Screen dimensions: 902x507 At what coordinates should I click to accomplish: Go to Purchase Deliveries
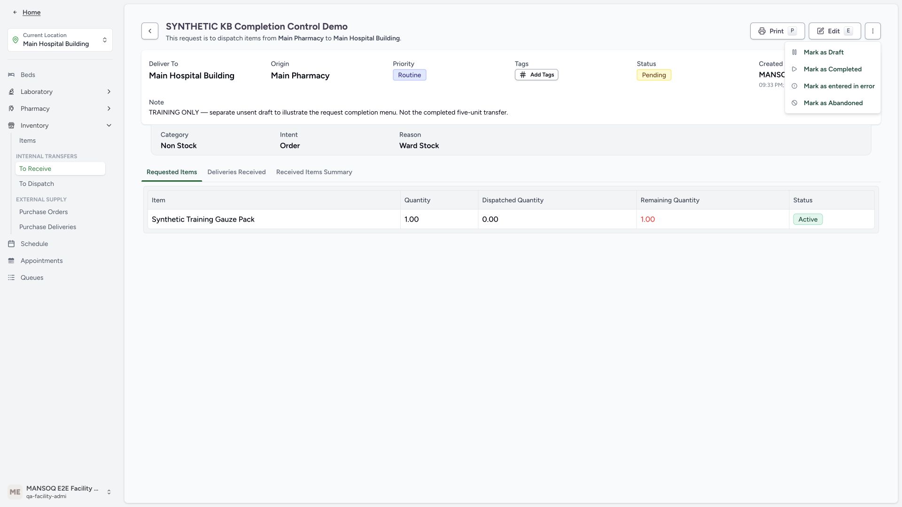[60, 227]
